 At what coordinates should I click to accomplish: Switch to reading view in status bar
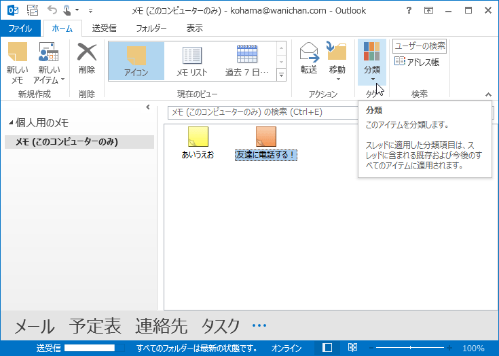point(352,347)
